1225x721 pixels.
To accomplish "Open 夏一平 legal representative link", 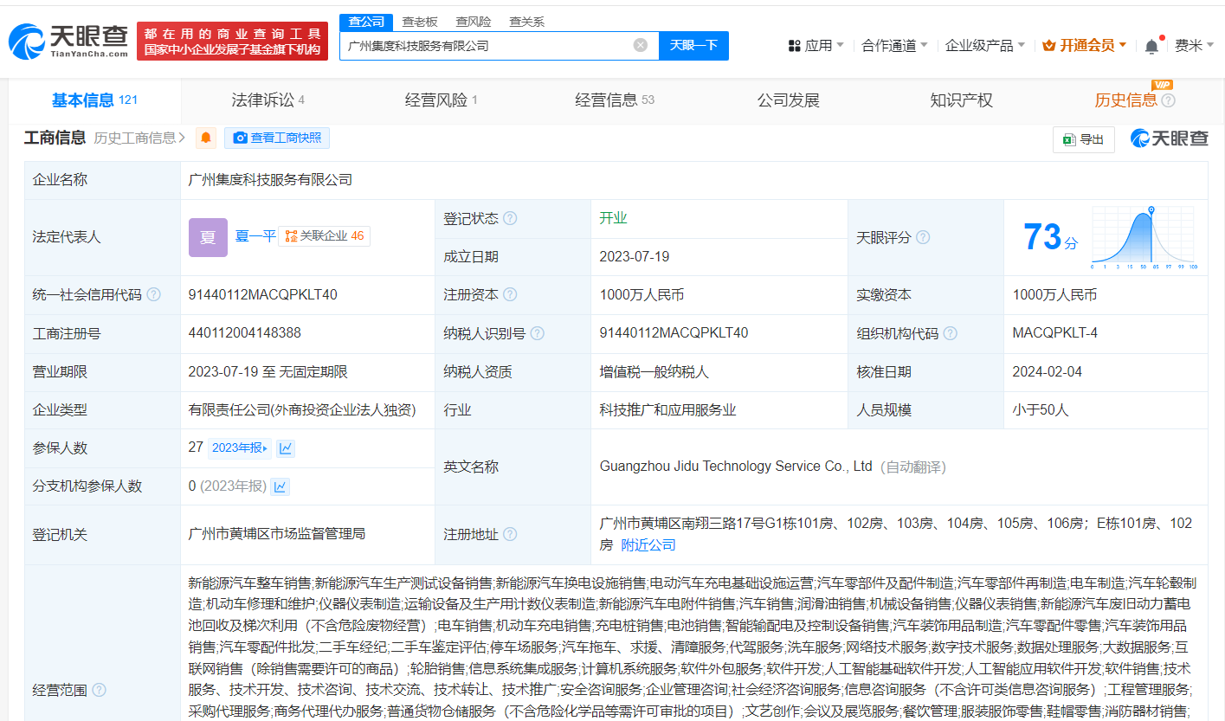I will pyautogui.click(x=255, y=236).
